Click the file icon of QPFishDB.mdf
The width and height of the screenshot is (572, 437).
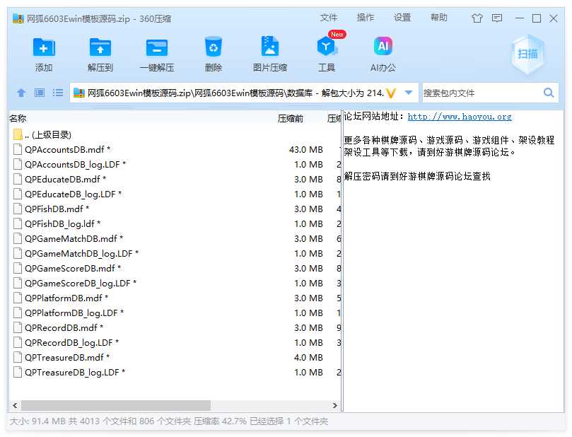click(x=18, y=209)
